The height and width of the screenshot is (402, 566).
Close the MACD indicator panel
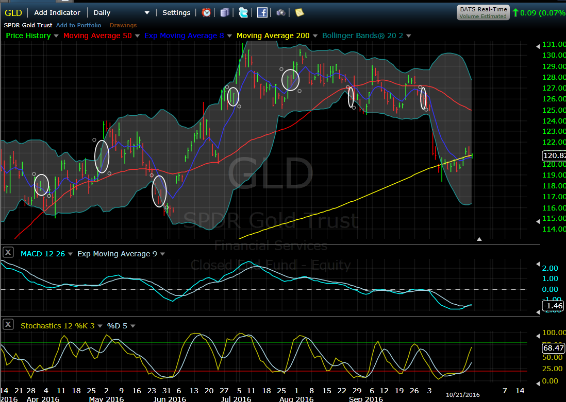8,252
